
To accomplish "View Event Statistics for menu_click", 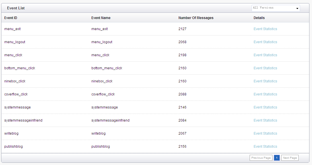I will [x=265, y=55].
